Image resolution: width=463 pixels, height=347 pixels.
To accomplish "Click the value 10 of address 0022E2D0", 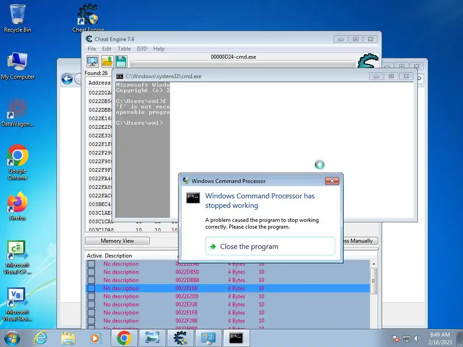I will pos(261,296).
